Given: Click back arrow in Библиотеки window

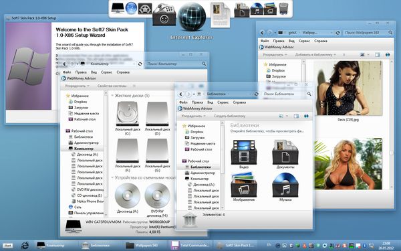Looking at the screenshot, I should point(181,94).
